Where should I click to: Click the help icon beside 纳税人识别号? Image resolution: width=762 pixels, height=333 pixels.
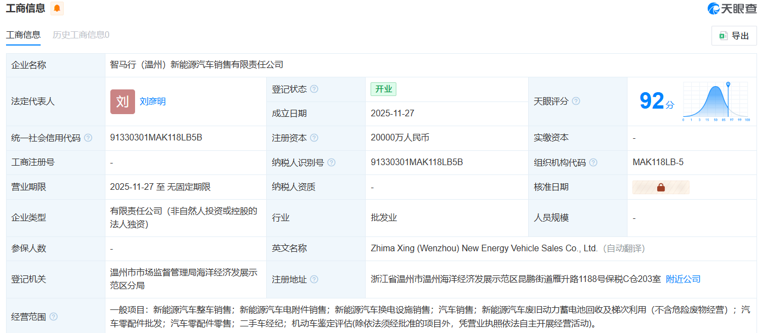(332, 163)
